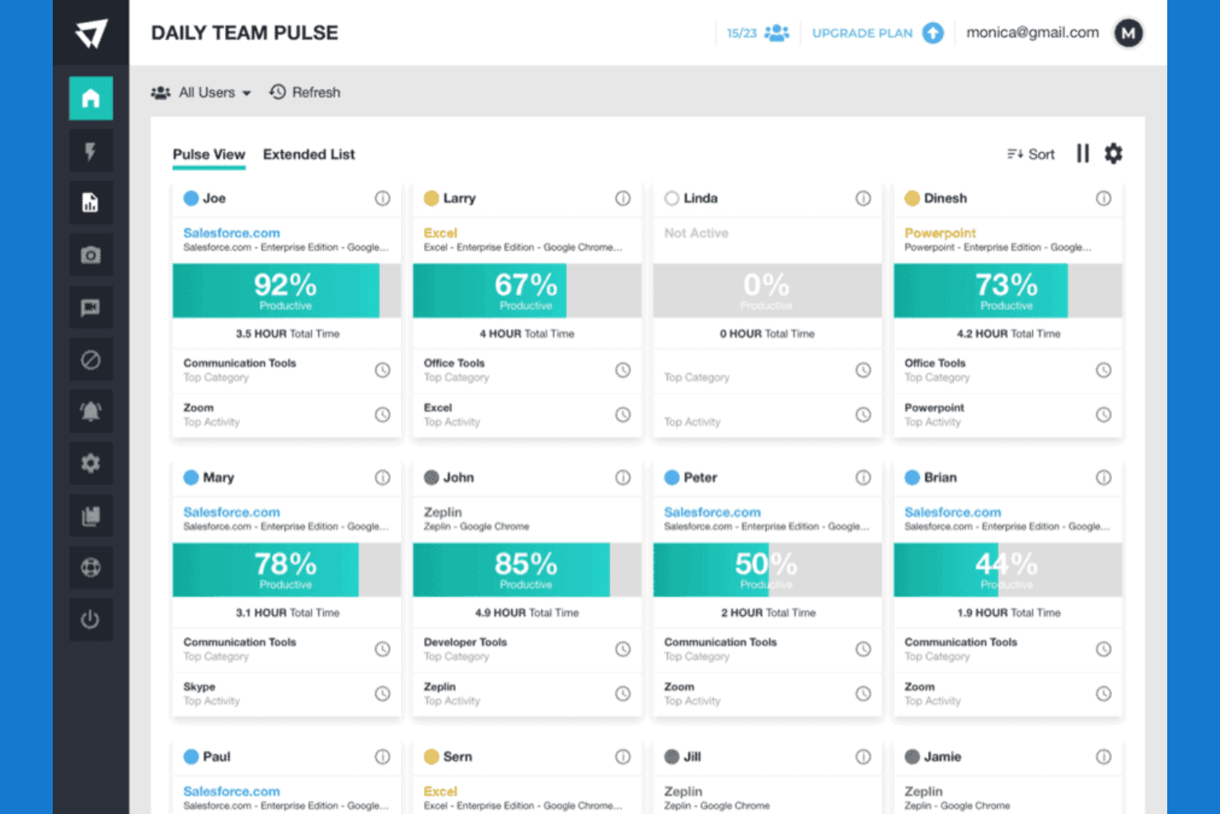The image size is (1220, 814).
Task: Open the support lifebuoy sidebar icon
Action: coord(91,567)
